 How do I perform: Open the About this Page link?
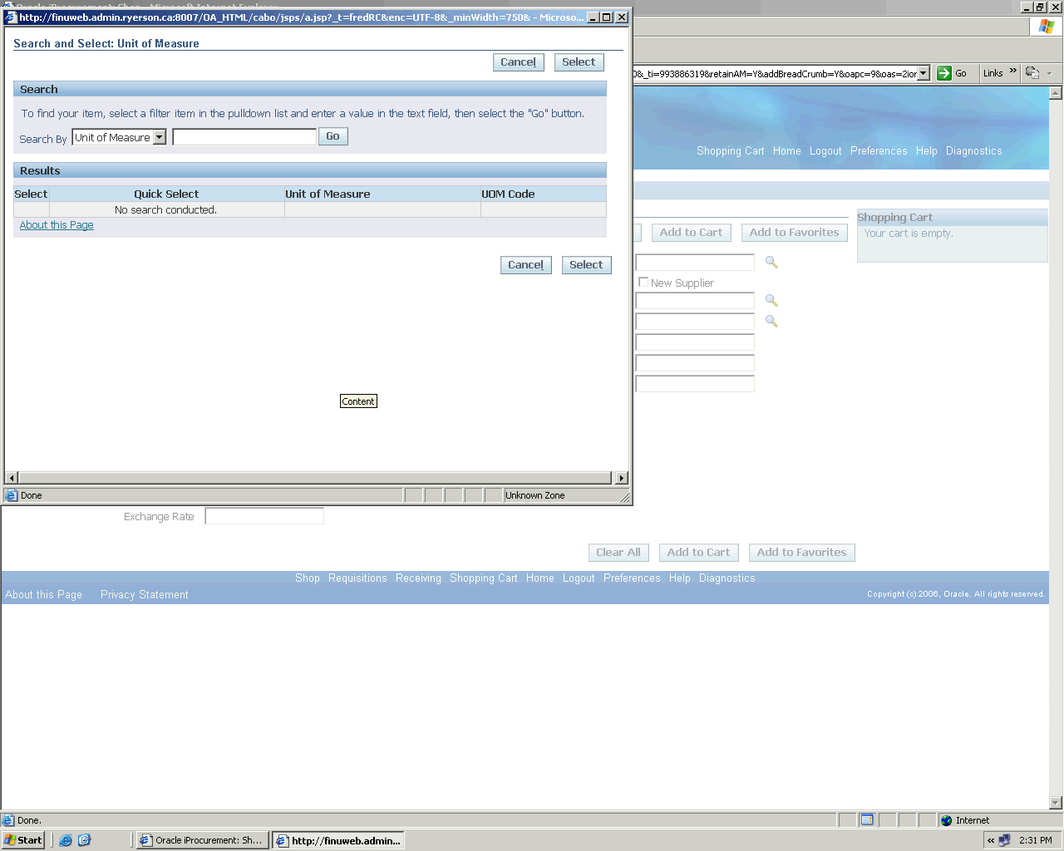[57, 225]
